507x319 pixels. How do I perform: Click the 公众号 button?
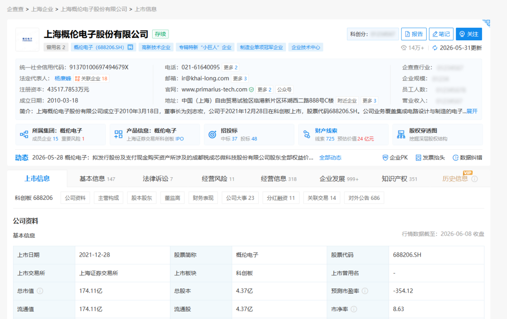pos(284,90)
